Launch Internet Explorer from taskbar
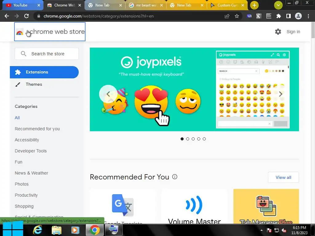The width and height of the screenshot is (315, 236). [x=37, y=230]
